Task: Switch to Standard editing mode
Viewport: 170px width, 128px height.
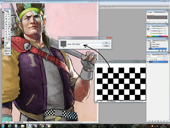Action: point(6,48)
